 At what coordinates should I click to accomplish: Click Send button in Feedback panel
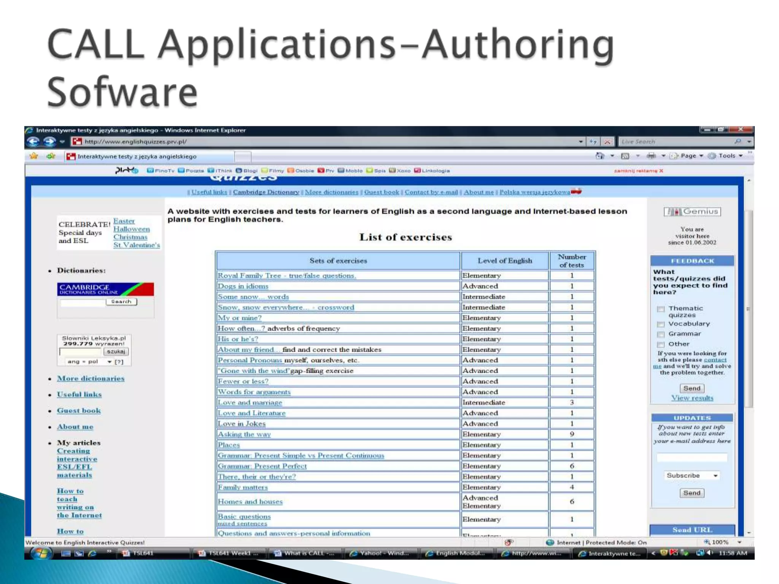pos(692,388)
